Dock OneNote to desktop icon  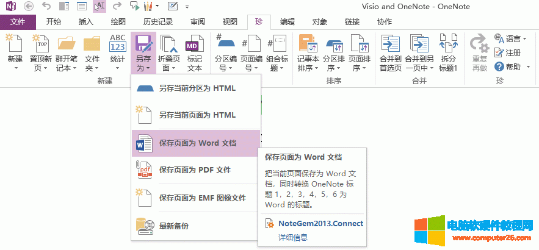(x=64, y=6)
